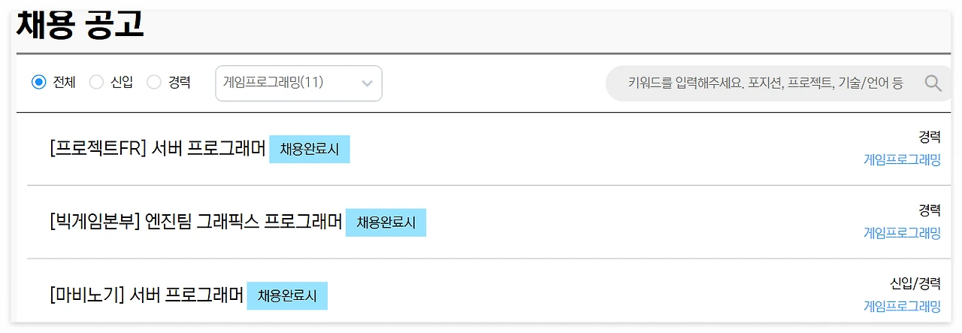Click 게임프로그래밍 category link in 마비노기 row
This screenshot has width=962, height=333.
click(x=902, y=306)
